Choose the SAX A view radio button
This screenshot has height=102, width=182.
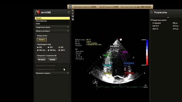click(59, 50)
